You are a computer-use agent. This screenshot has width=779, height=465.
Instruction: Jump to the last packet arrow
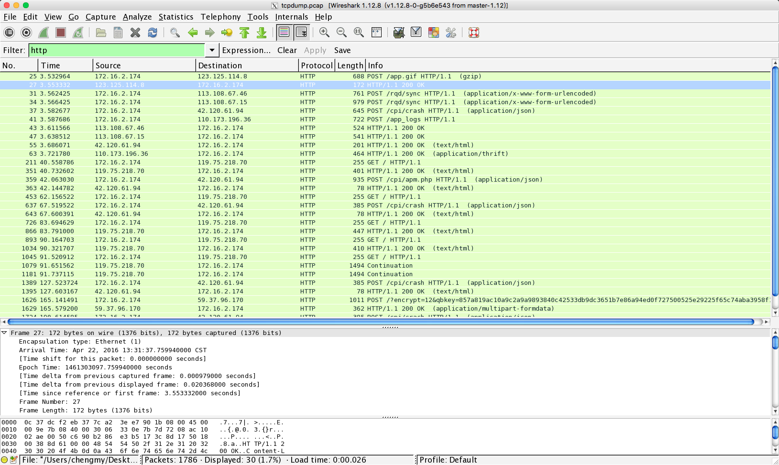(262, 32)
